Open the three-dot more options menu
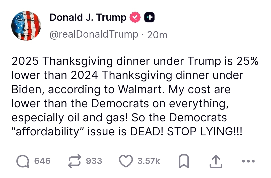This screenshot has width=271, height=178. (248, 161)
